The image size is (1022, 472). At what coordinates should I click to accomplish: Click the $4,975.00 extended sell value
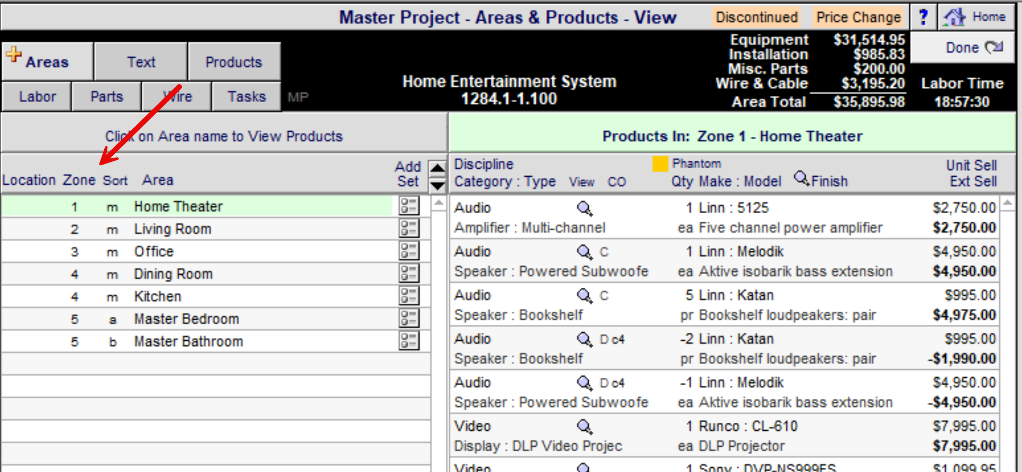tap(964, 315)
